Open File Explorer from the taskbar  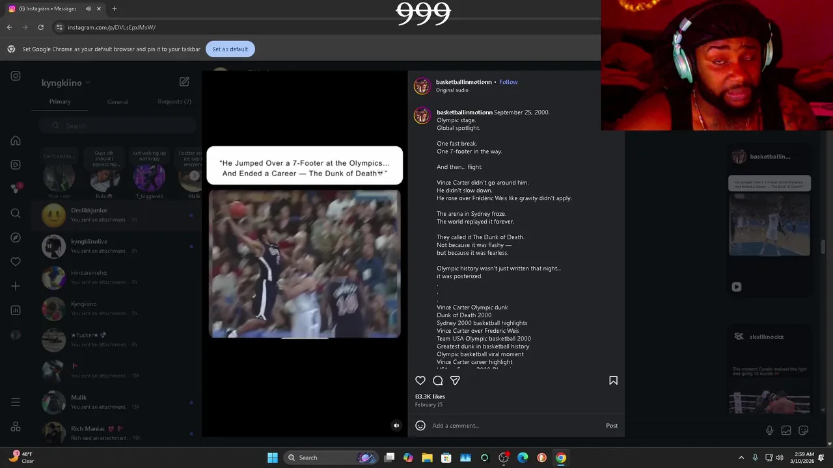(427, 458)
